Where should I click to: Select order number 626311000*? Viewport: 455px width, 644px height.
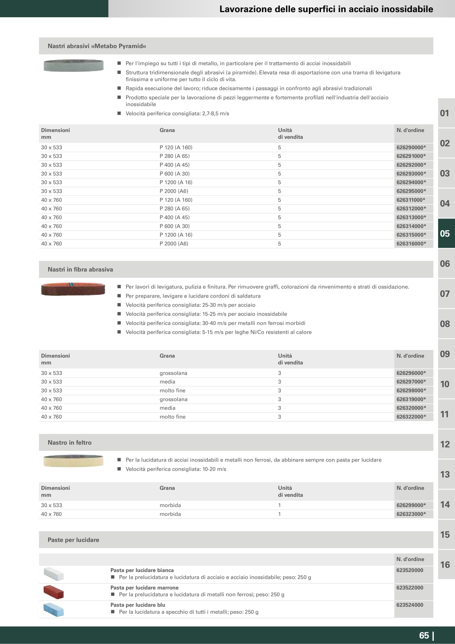click(x=411, y=200)
